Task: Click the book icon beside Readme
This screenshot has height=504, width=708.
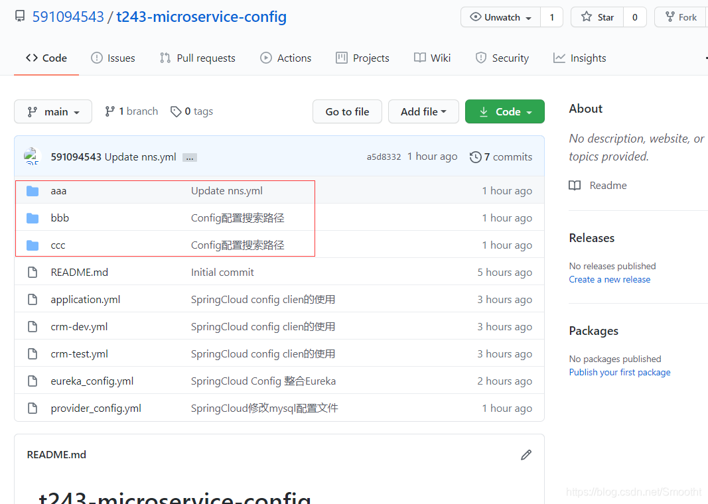Action: point(575,186)
